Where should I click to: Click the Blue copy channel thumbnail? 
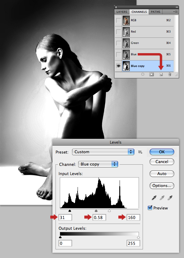(x=126, y=66)
